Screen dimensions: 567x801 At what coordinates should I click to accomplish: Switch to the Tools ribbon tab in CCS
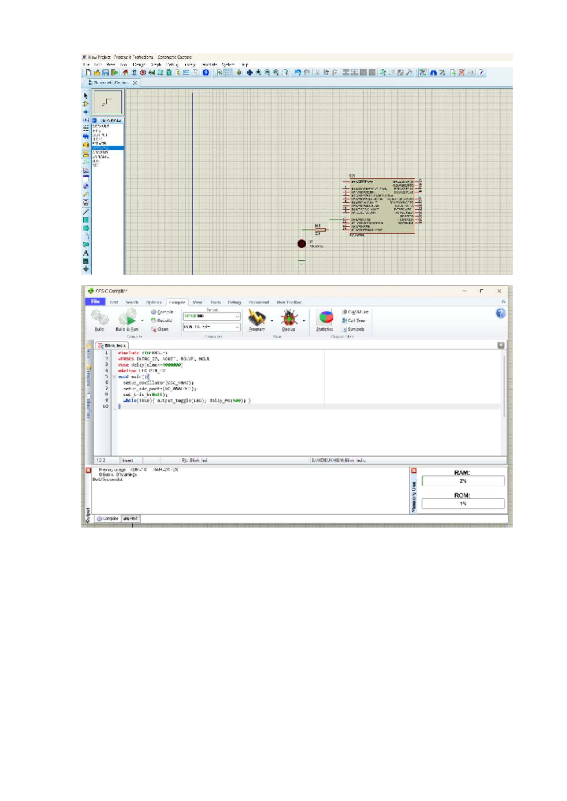[x=215, y=302]
